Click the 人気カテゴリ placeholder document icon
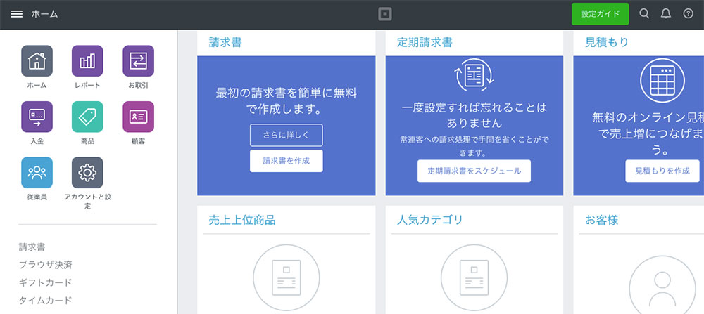Image resolution: width=704 pixels, height=314 pixels. (x=474, y=277)
